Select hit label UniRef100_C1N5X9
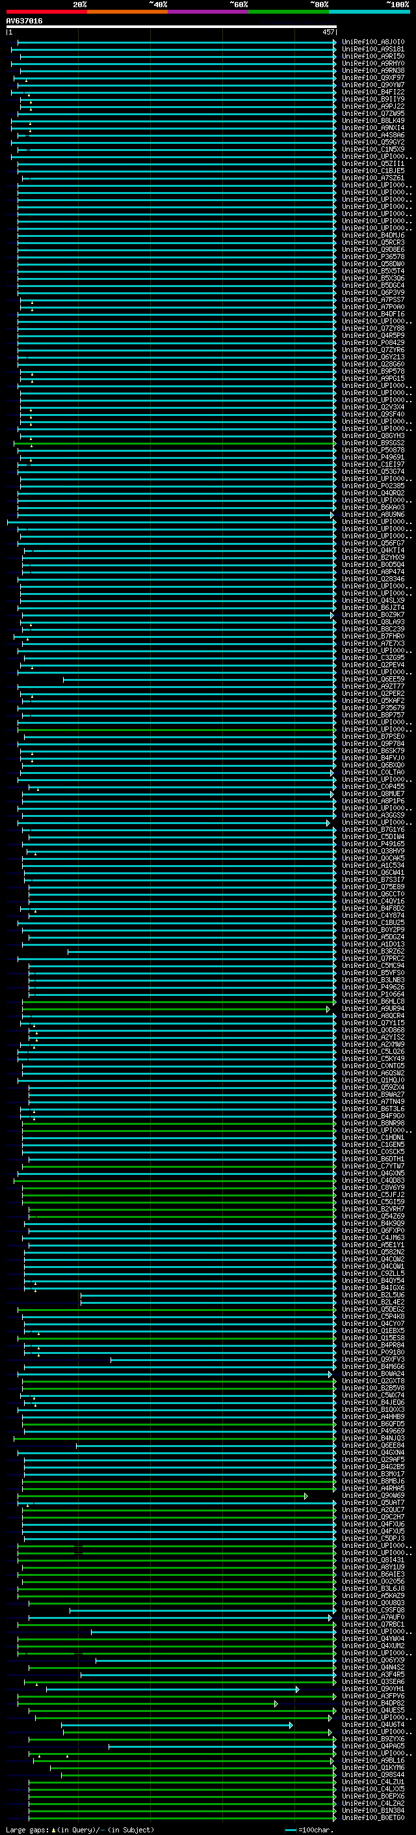This screenshot has height=1835, width=416. coord(372,150)
